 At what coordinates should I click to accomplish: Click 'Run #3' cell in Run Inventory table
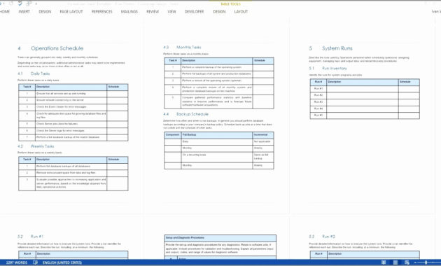click(x=318, y=101)
